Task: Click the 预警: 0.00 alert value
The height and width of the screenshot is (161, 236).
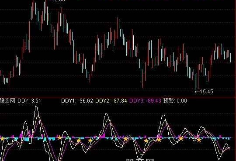Action: [175, 100]
